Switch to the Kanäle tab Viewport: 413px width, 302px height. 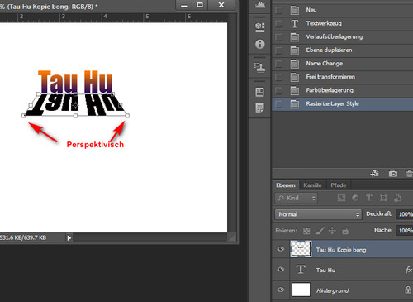pos(312,185)
